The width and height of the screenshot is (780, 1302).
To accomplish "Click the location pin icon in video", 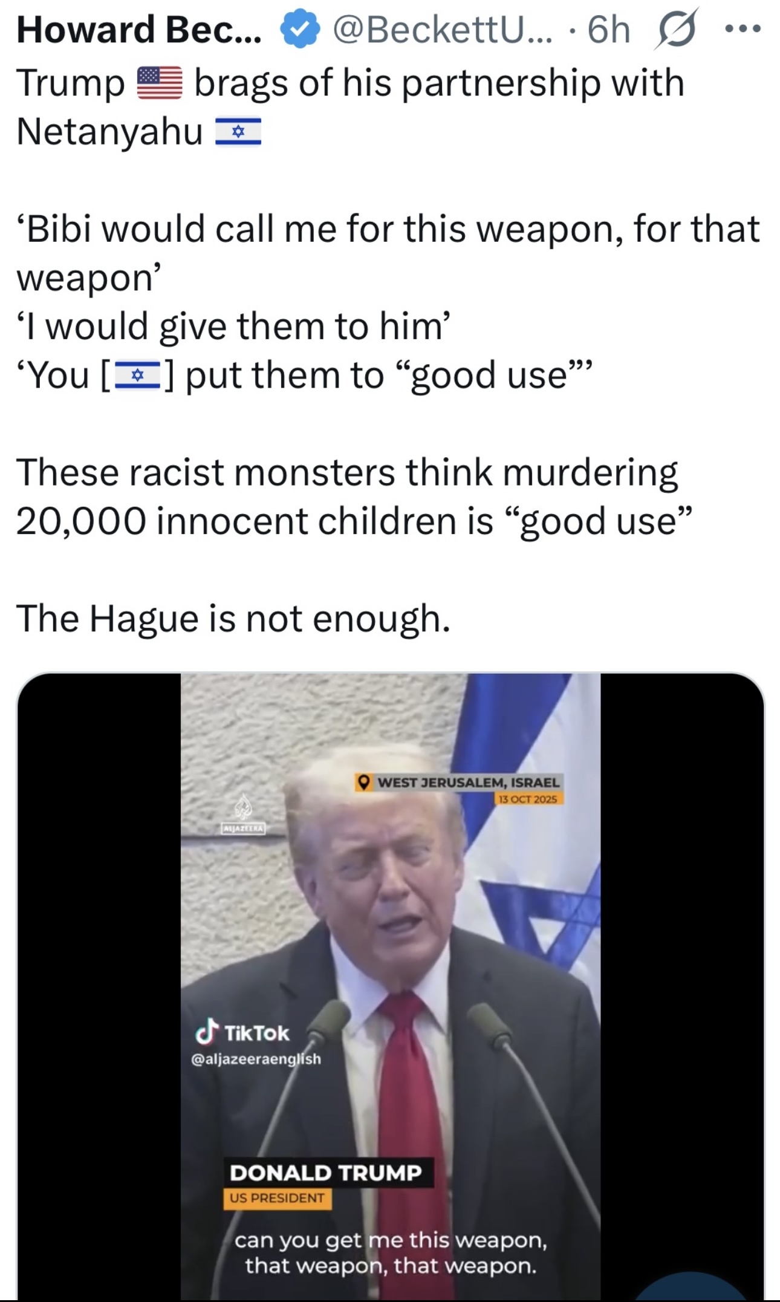I will [363, 782].
